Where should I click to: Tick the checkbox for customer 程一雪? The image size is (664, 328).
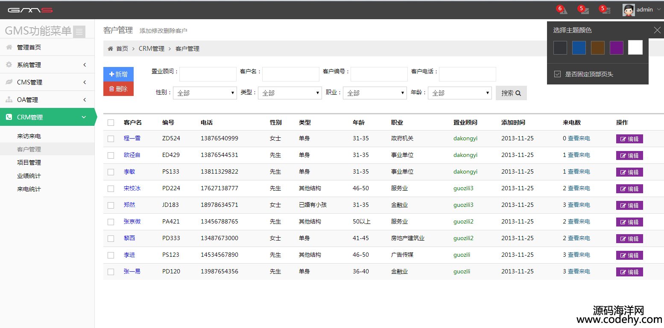click(111, 139)
